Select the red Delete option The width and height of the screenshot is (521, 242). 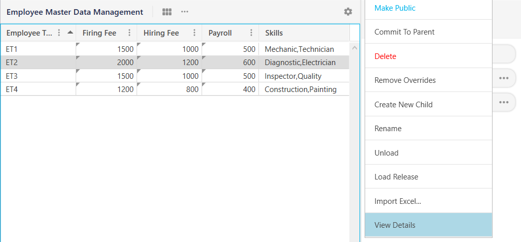428,56
